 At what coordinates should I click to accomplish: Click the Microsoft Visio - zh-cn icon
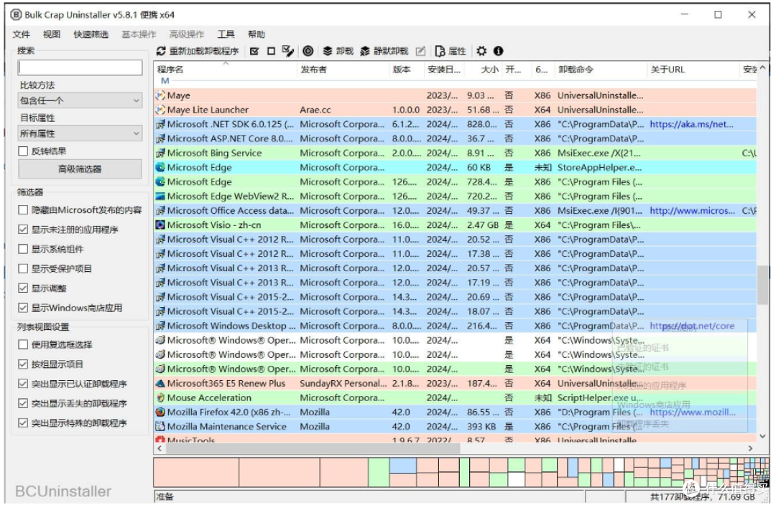click(x=160, y=225)
